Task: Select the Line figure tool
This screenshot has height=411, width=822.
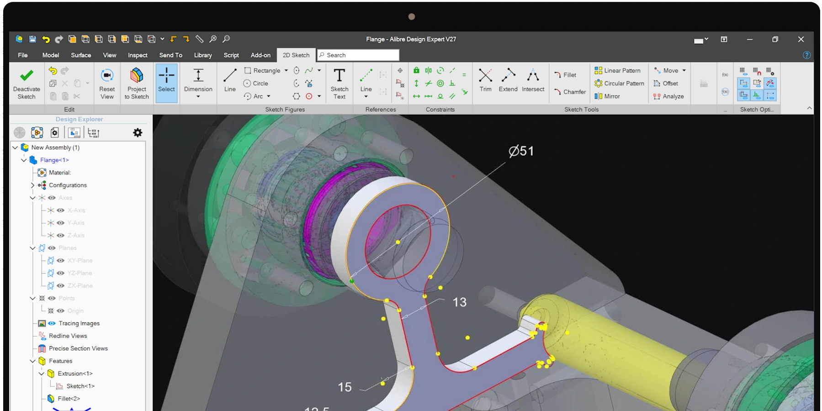Action: pos(230,80)
